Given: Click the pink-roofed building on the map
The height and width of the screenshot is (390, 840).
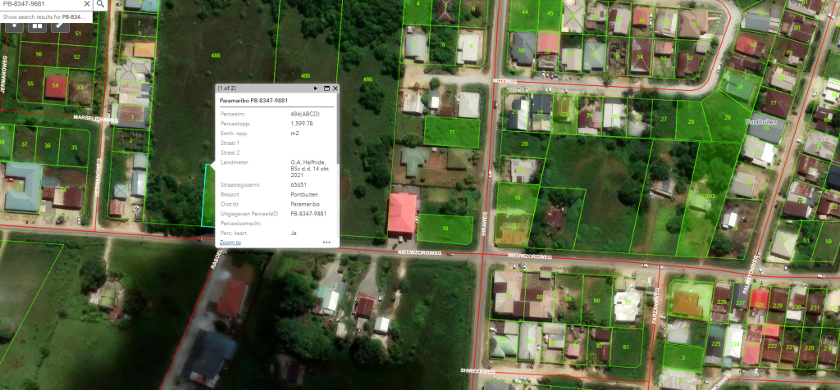Looking at the screenshot, I should tap(402, 213).
